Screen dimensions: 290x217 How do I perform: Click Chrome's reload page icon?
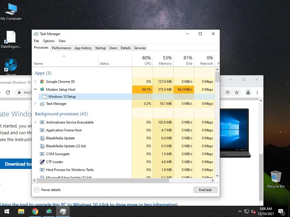8,92
